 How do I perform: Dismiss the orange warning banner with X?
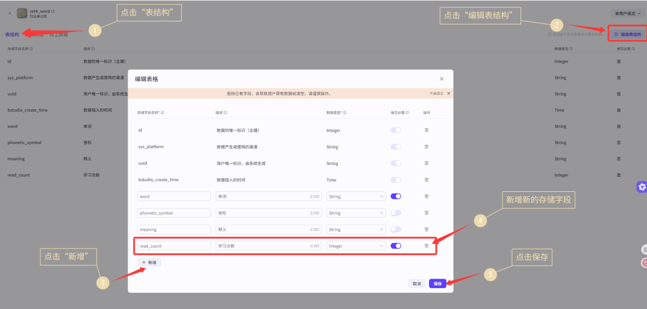[448, 94]
